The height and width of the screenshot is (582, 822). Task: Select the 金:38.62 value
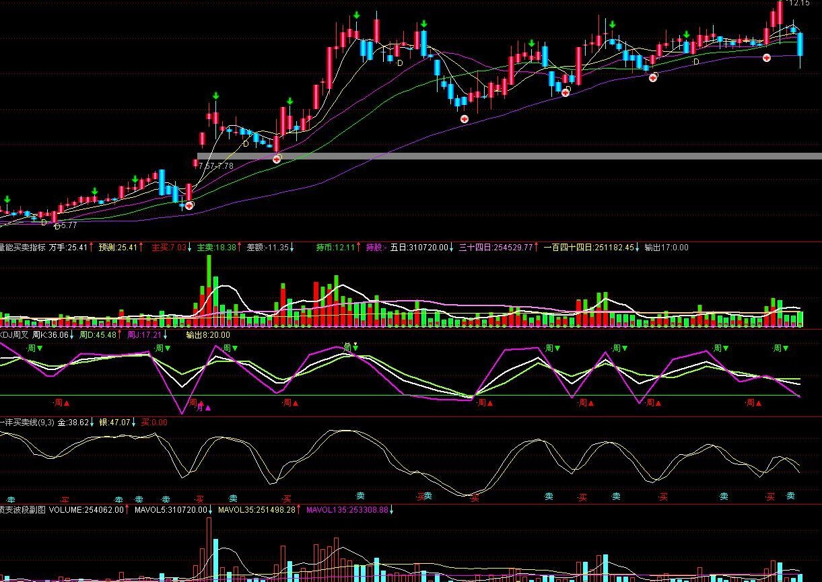tap(73, 423)
